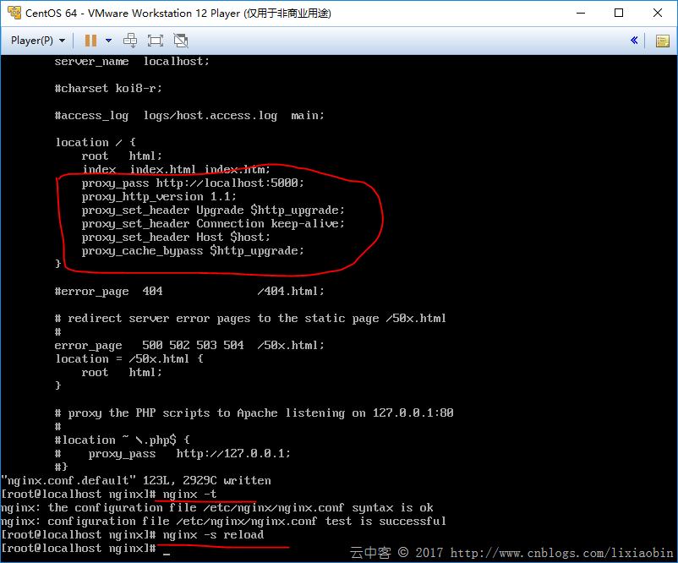This screenshot has width=678, height=563.
Task: Click the Connection keep-alive line
Action: (213, 223)
